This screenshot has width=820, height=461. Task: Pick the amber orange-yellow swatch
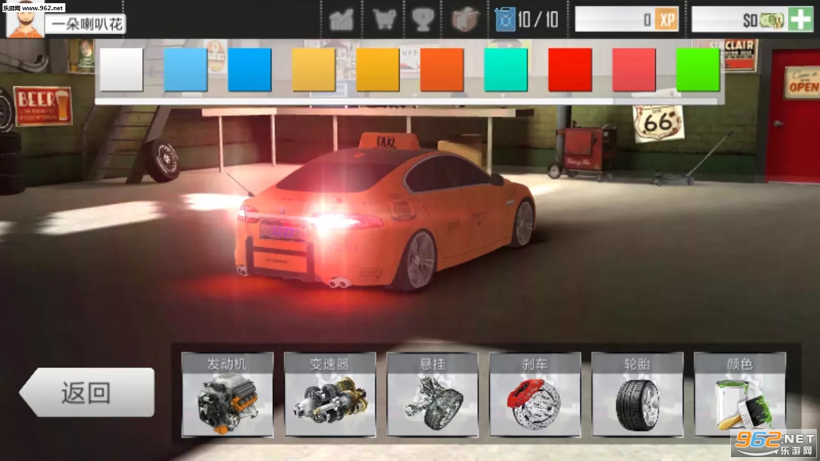[x=378, y=70]
